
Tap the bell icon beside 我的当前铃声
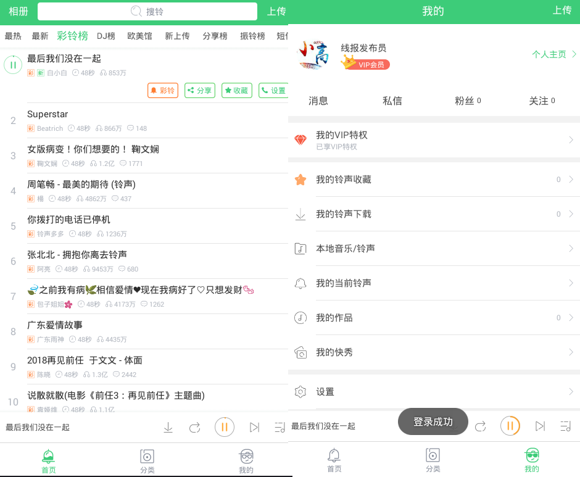[300, 283]
